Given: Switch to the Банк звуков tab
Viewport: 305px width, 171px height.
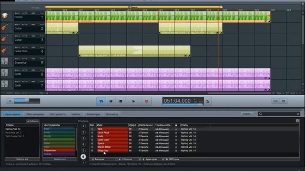Looking at the screenshot, I should [12, 114].
